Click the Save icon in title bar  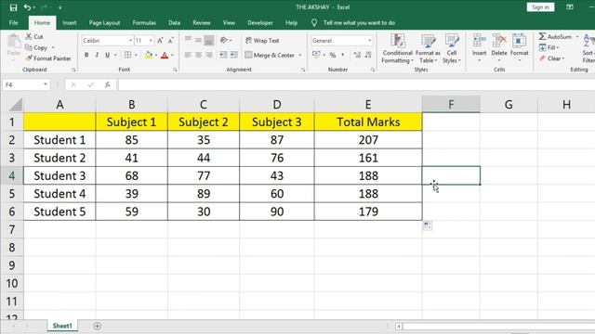click(x=13, y=7)
